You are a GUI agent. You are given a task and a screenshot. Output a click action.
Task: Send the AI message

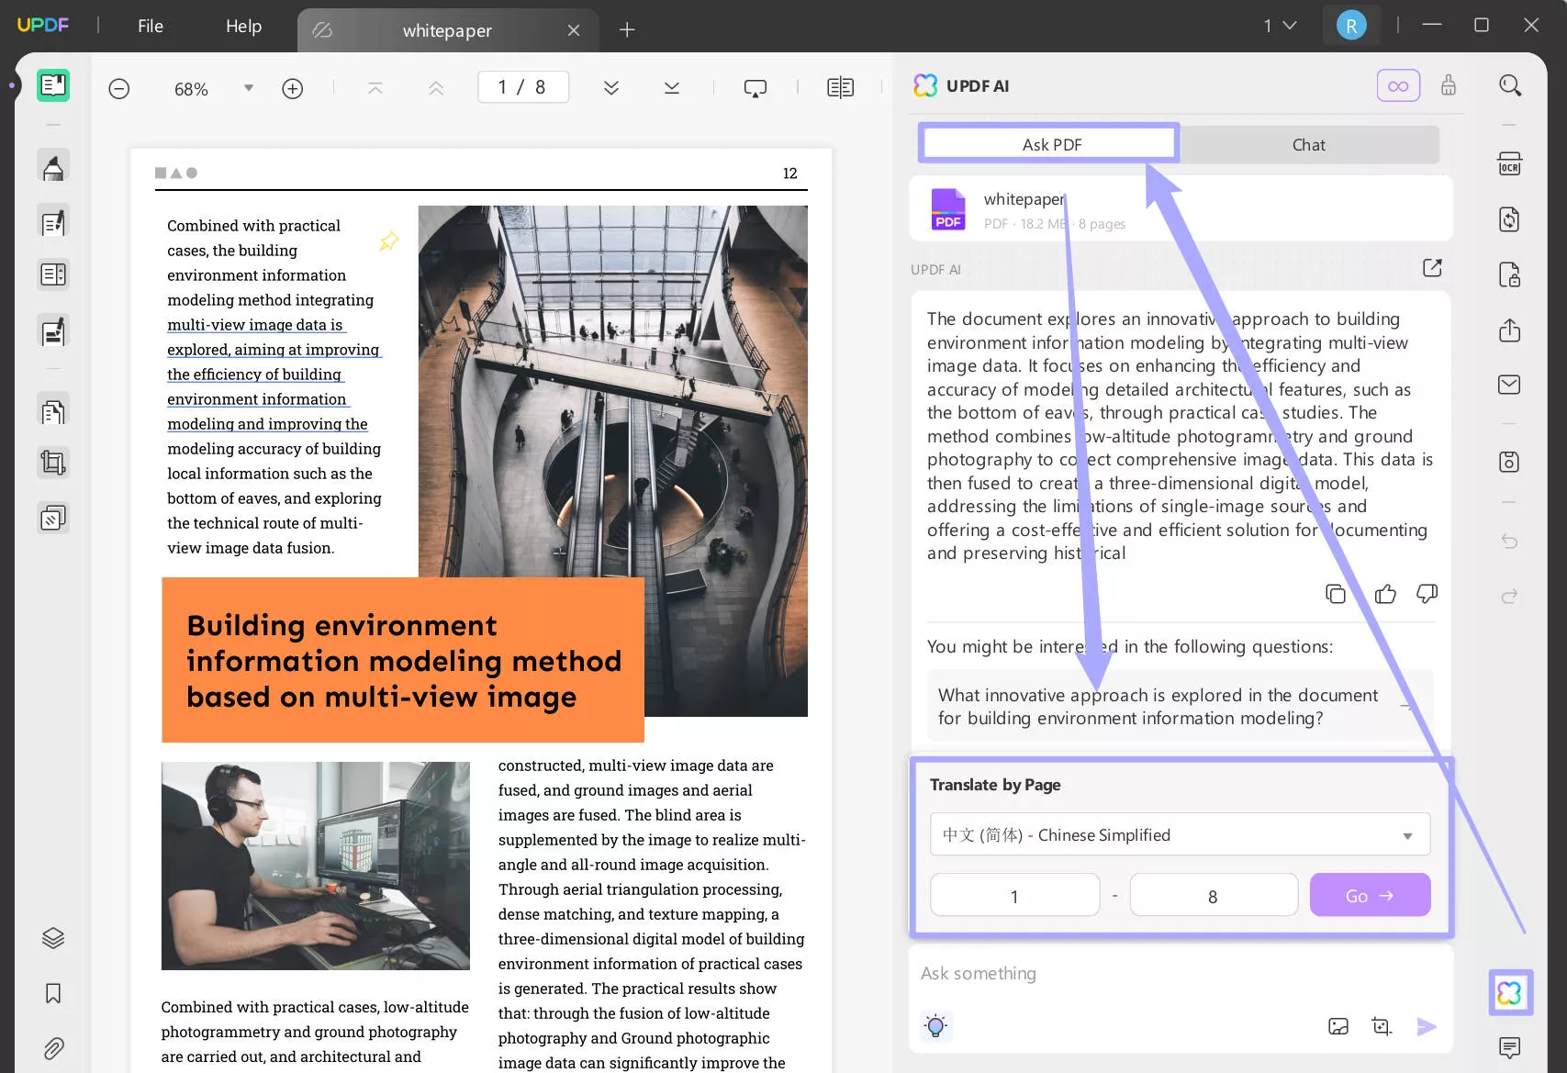[1427, 1026]
